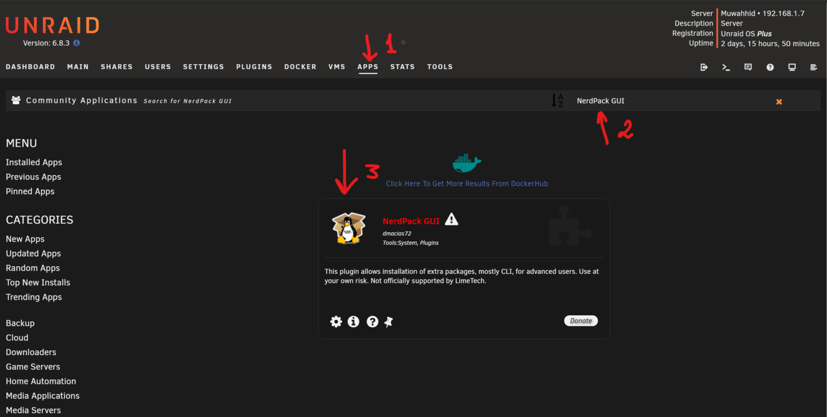The width and height of the screenshot is (827, 417).
Task: Select the Apps tab
Action: pyautogui.click(x=368, y=67)
